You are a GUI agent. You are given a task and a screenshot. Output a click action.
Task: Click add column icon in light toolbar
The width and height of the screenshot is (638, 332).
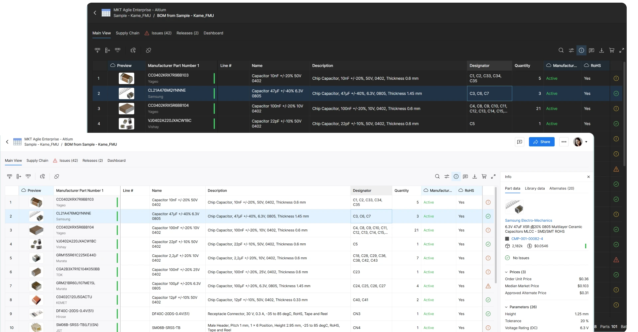[19, 176]
